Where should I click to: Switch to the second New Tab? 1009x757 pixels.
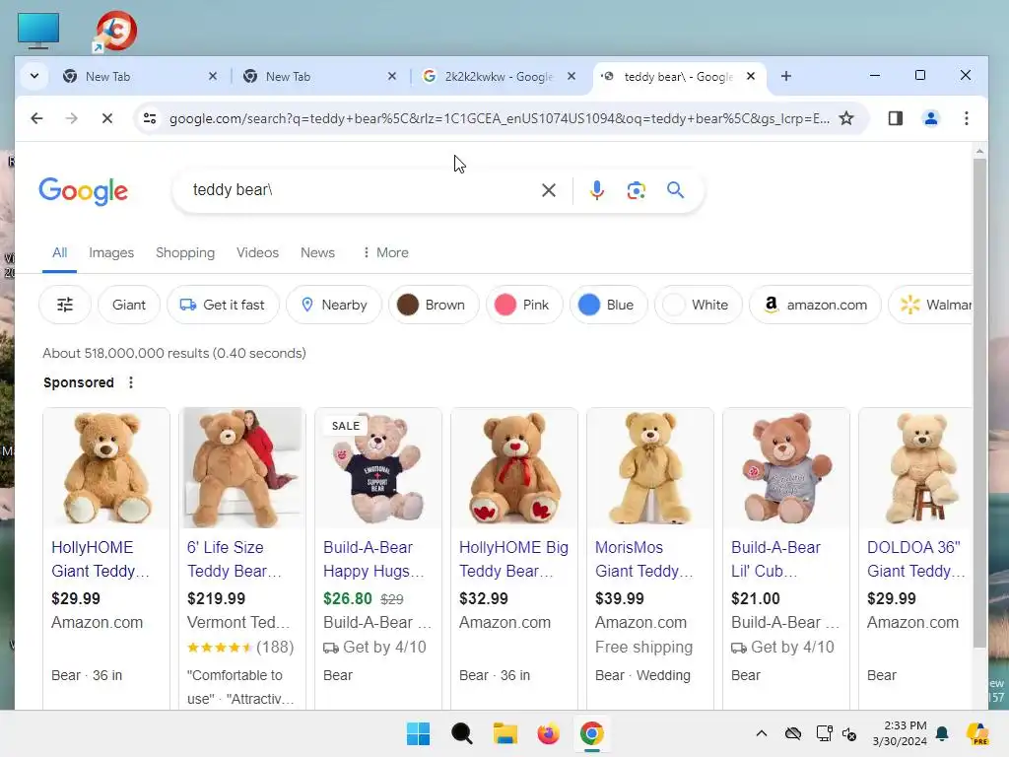pyautogui.click(x=320, y=76)
